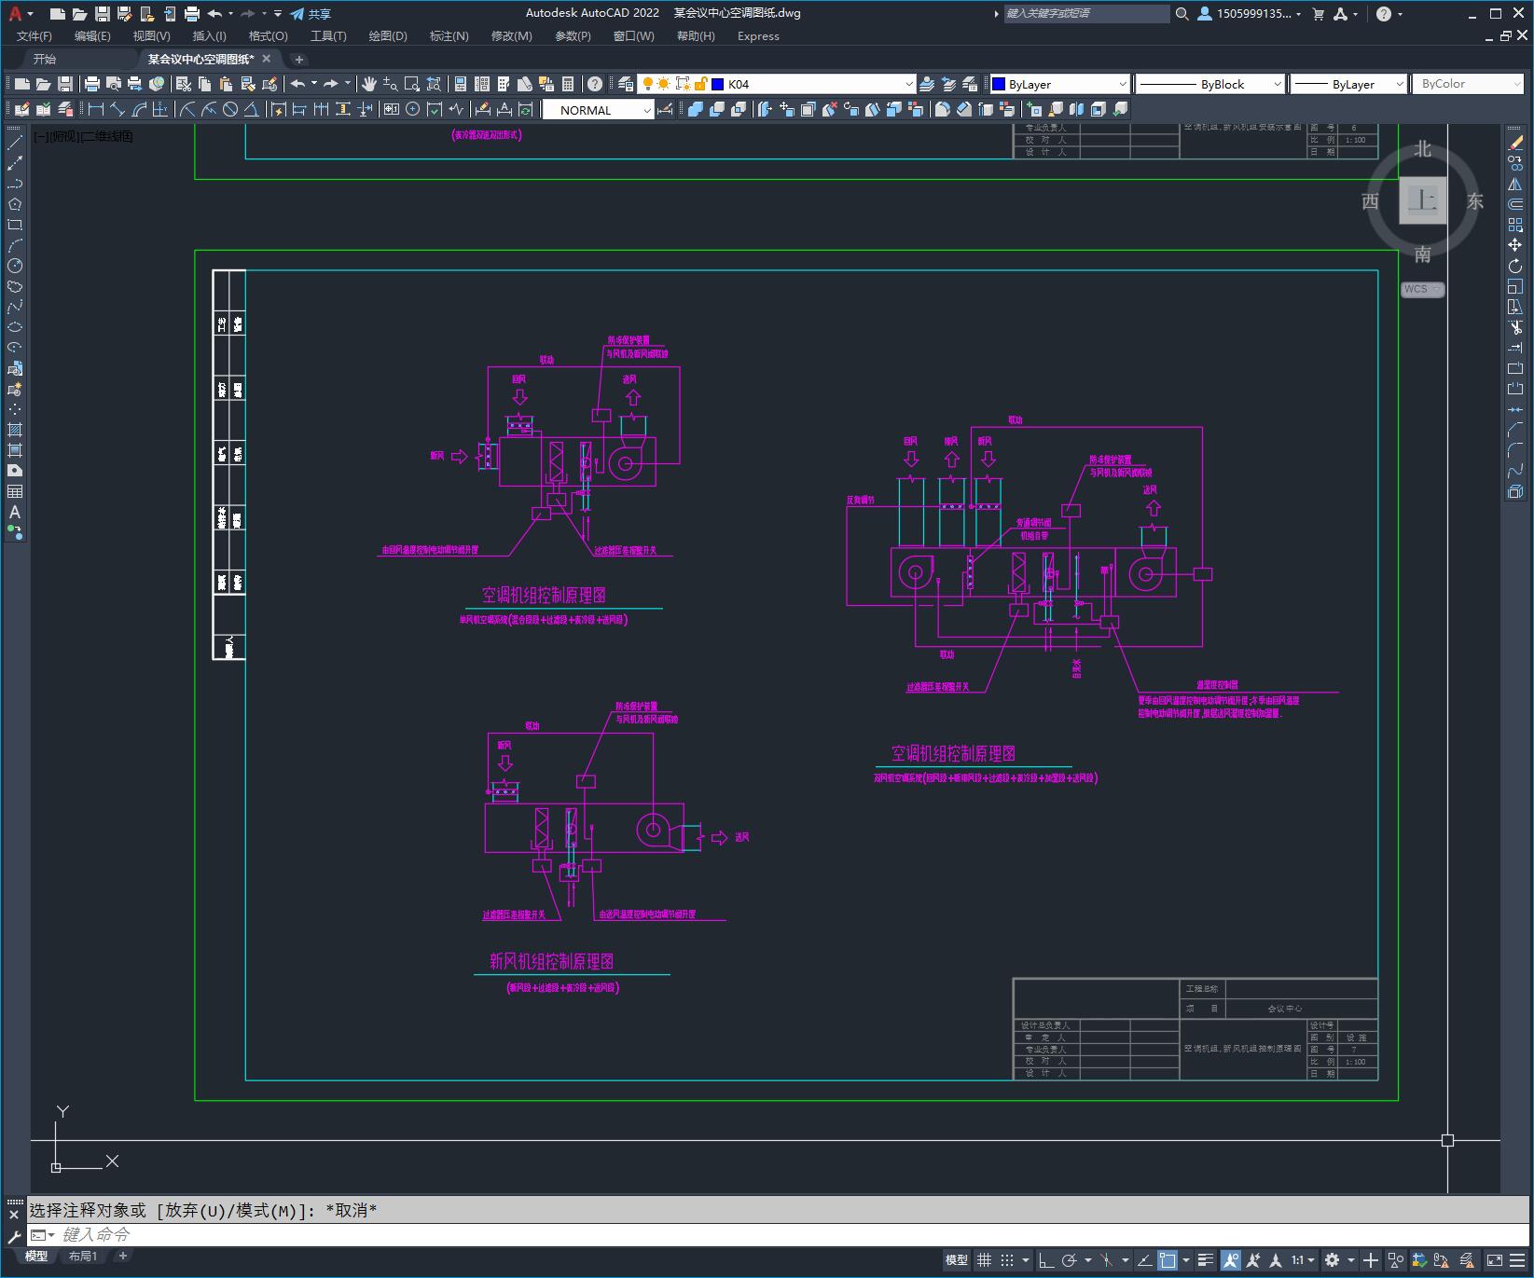1534x1278 pixels.
Task: Select the Trim modify tool
Action: coord(1515,327)
